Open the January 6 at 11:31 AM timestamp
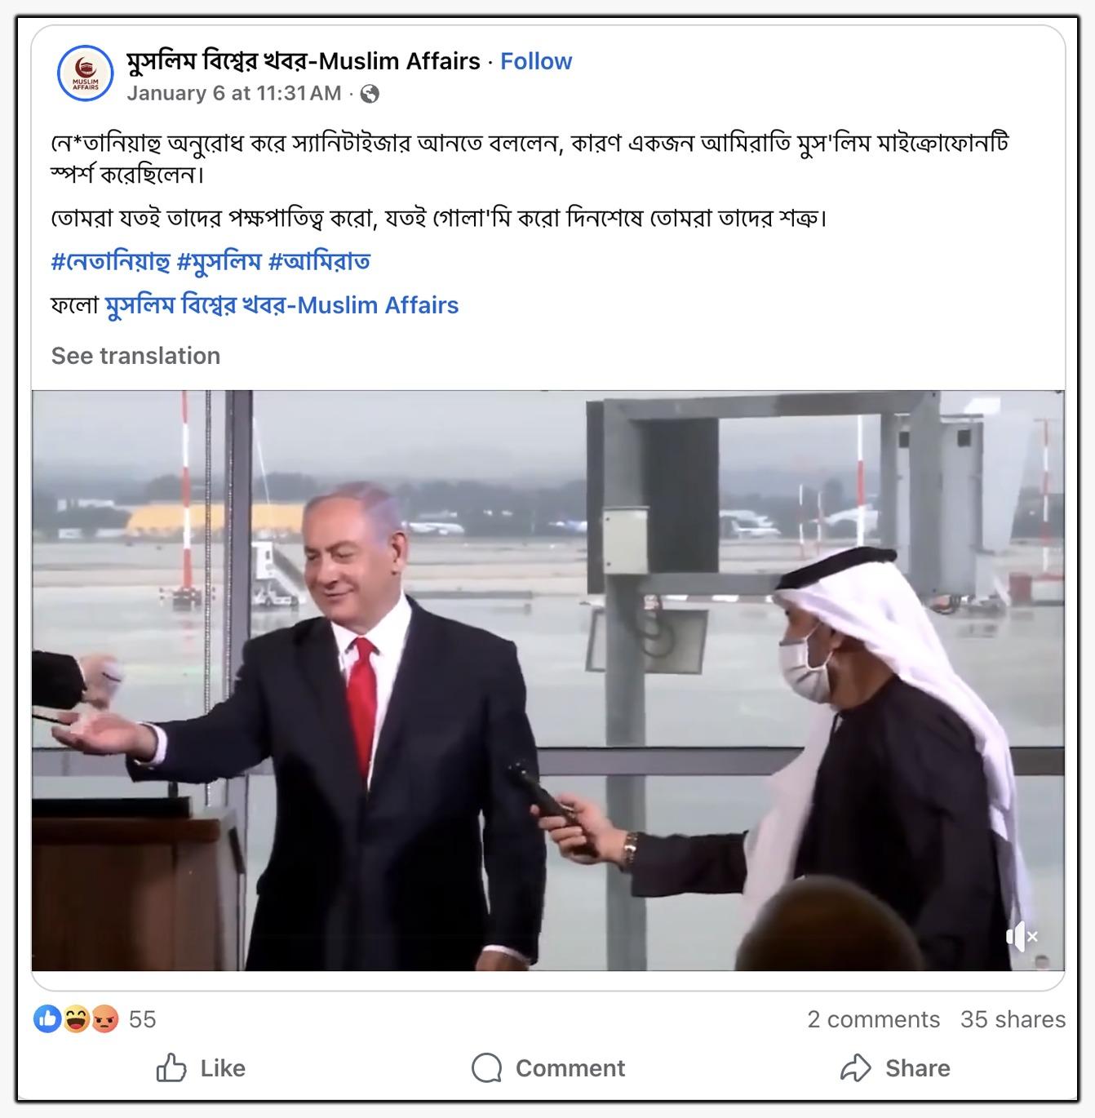 click(234, 94)
